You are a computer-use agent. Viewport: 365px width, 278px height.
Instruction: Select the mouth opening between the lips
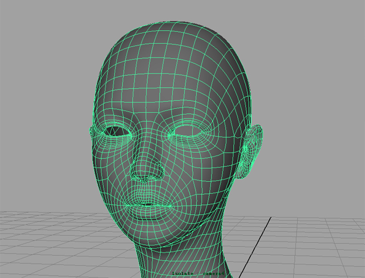[147, 204]
